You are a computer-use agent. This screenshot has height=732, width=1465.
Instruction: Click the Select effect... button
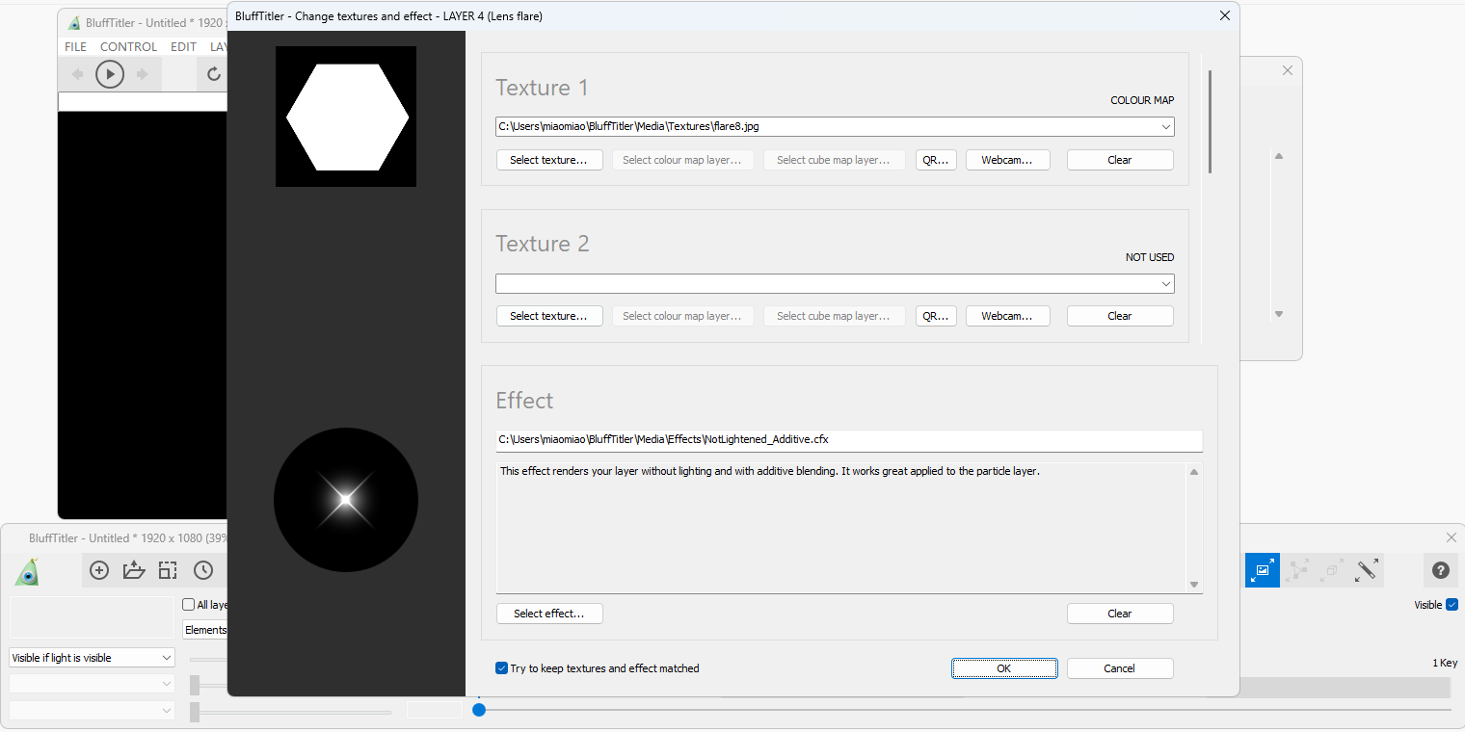click(549, 614)
